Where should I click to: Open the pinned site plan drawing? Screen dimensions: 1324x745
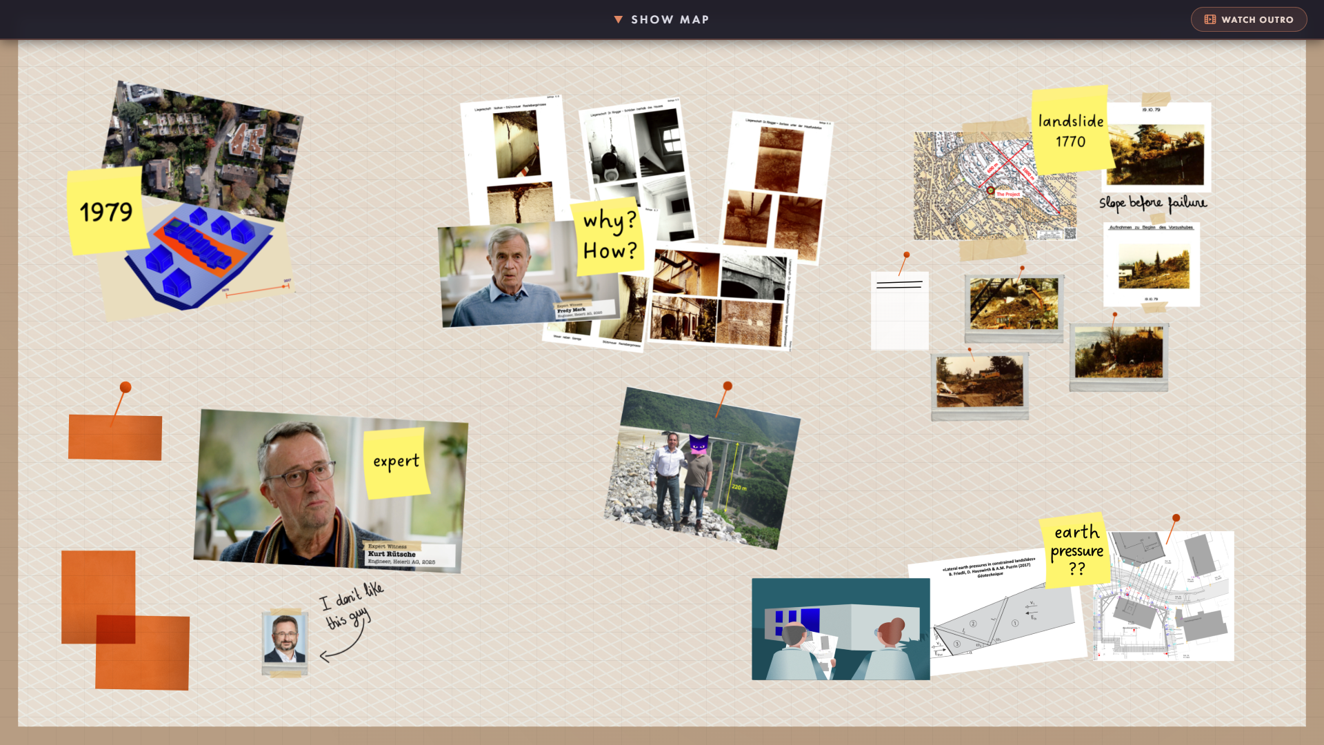1164,595
